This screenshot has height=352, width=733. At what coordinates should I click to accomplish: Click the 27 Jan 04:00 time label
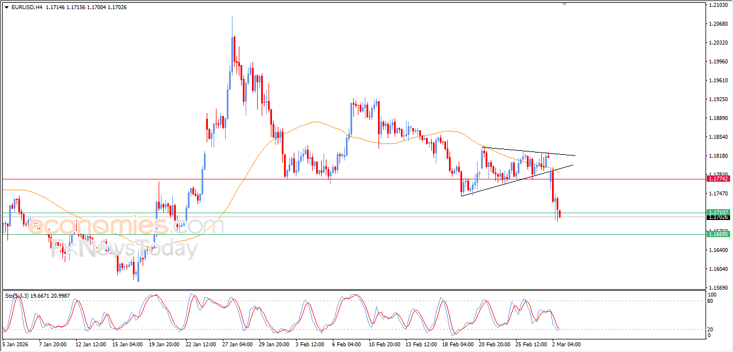coord(237,345)
